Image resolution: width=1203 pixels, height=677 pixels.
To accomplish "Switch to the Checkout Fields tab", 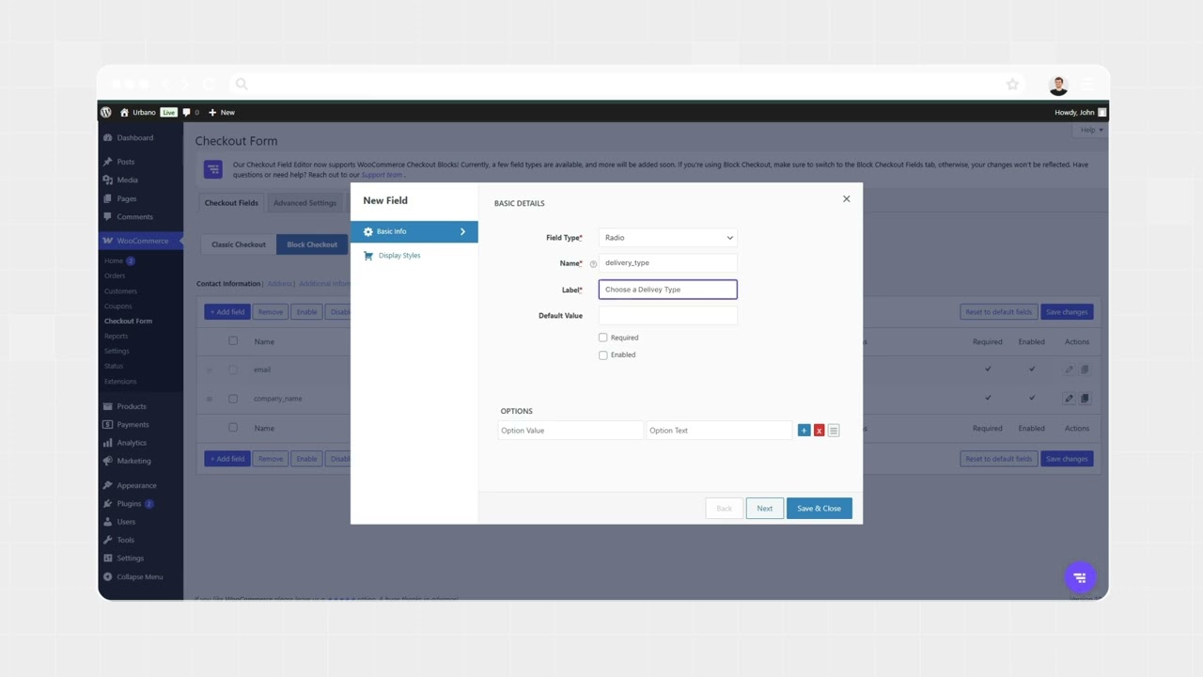I will coord(231,203).
